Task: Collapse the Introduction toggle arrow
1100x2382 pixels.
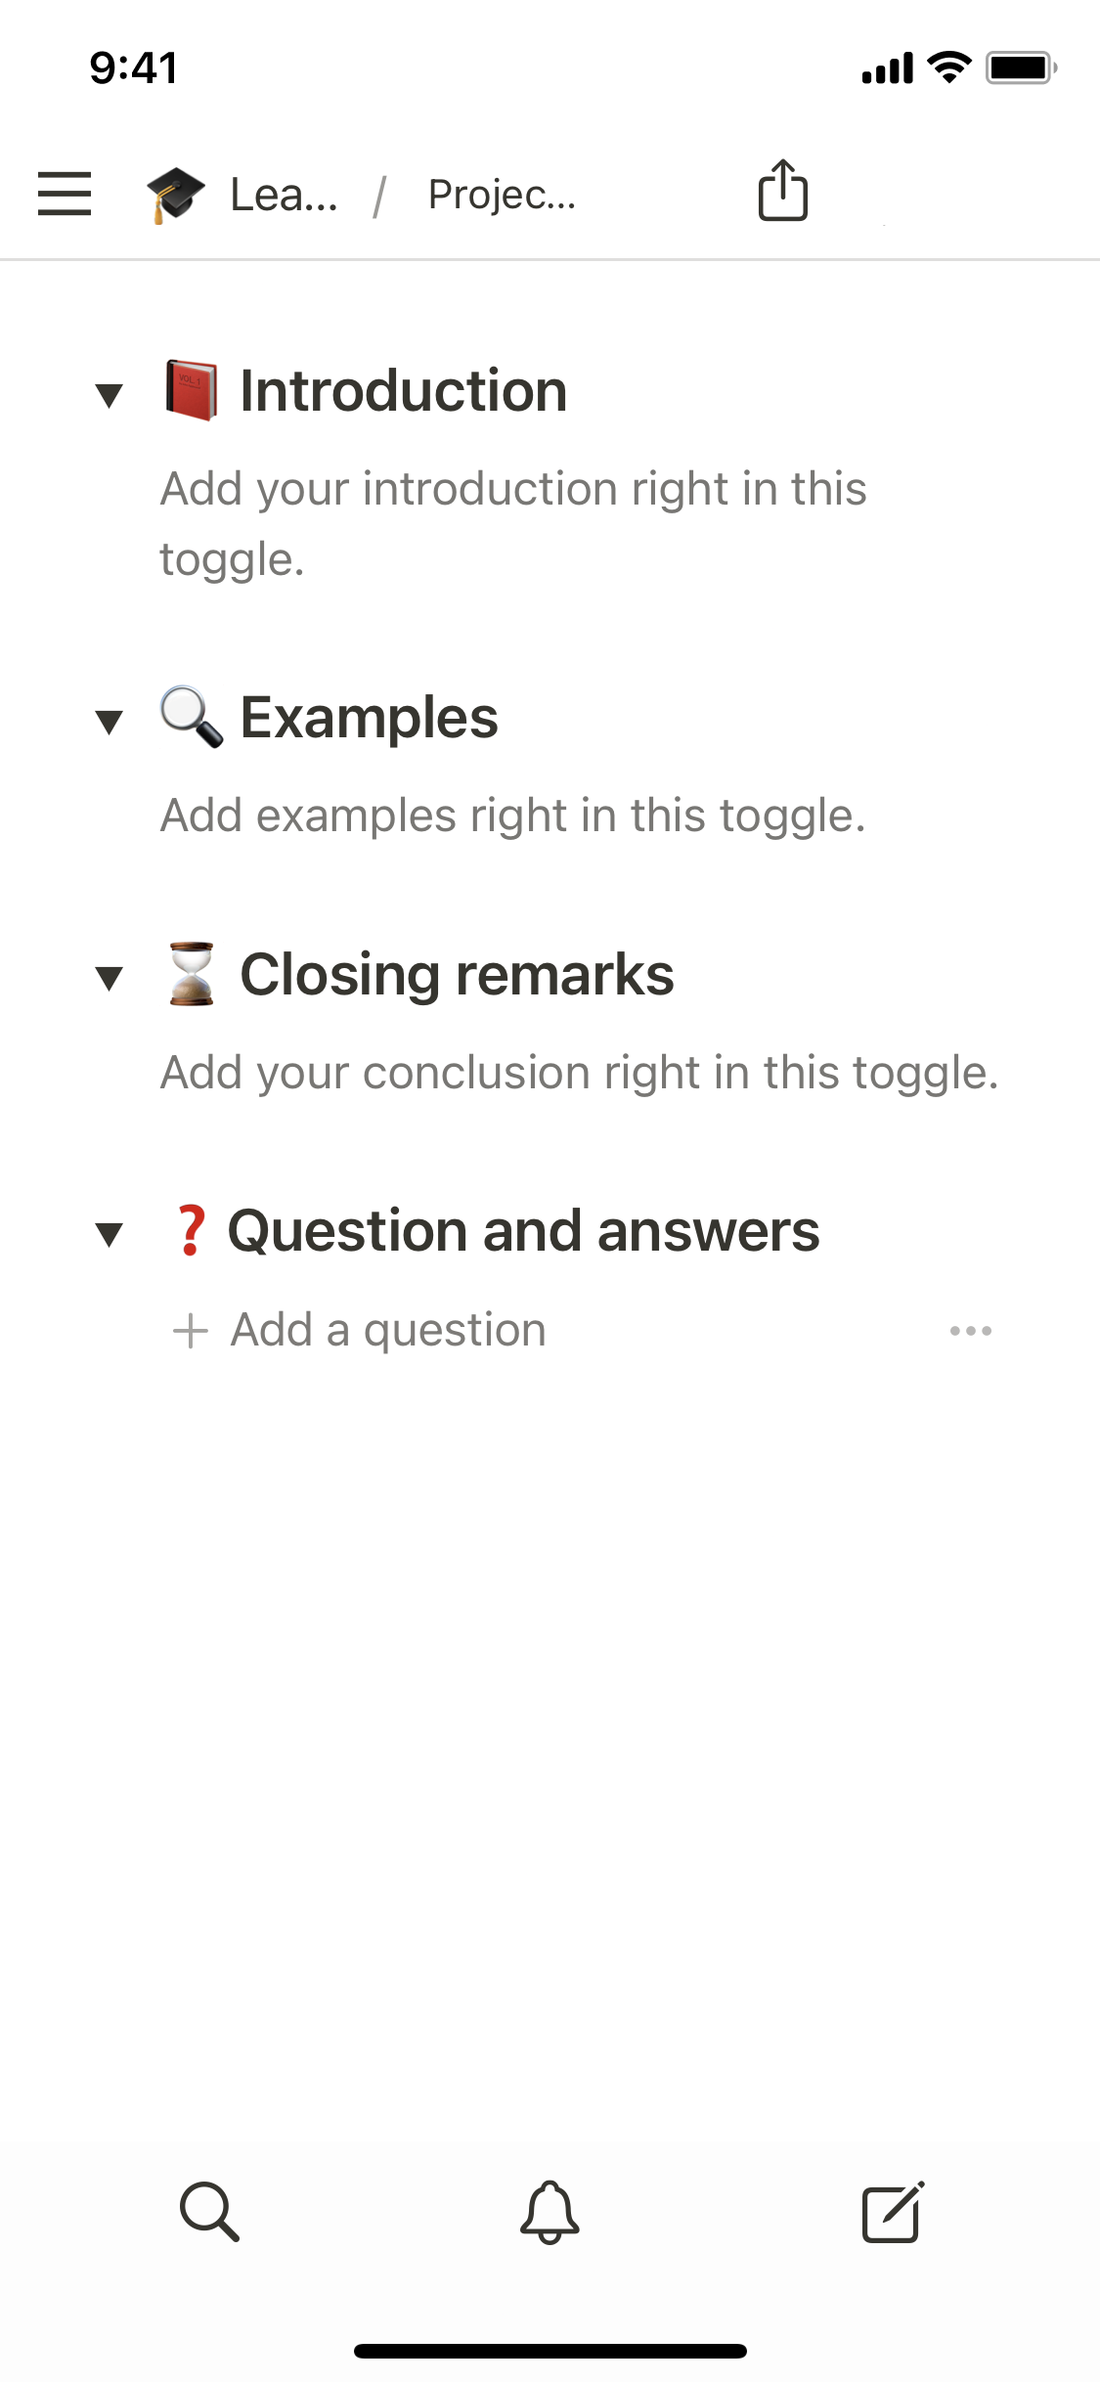Action: [110, 395]
